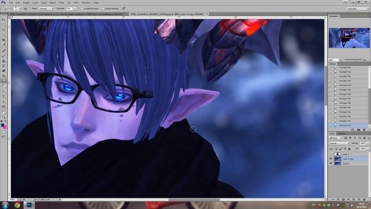
Task: Click Navigator zoom in mountain icon
Action: [x=365, y=60]
